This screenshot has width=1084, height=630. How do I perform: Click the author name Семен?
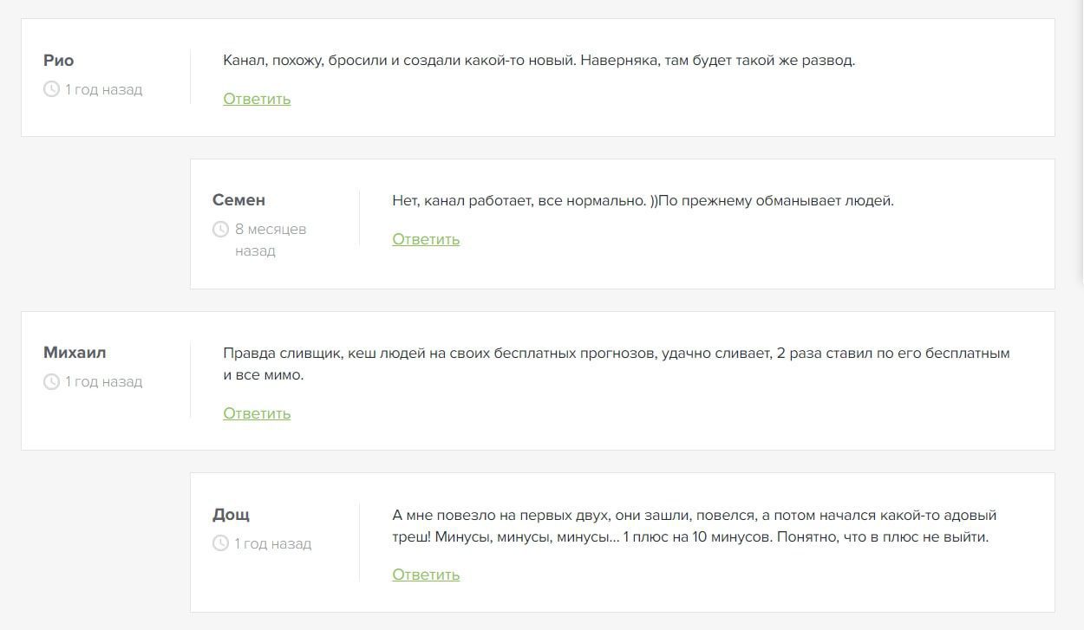(x=238, y=200)
